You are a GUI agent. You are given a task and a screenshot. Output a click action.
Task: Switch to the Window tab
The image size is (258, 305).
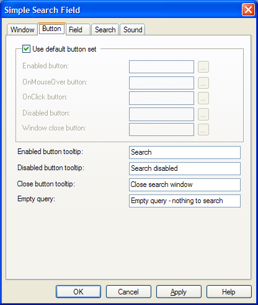[22, 30]
